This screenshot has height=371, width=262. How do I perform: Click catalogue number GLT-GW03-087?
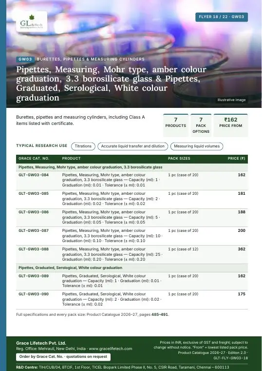(34, 230)
